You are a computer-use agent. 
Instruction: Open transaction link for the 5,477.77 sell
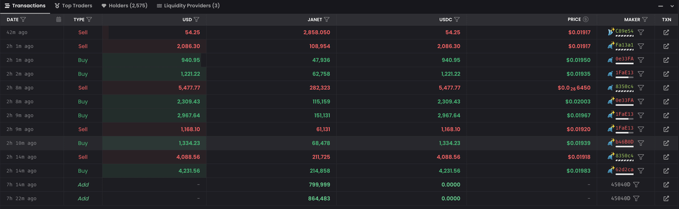coord(666,88)
